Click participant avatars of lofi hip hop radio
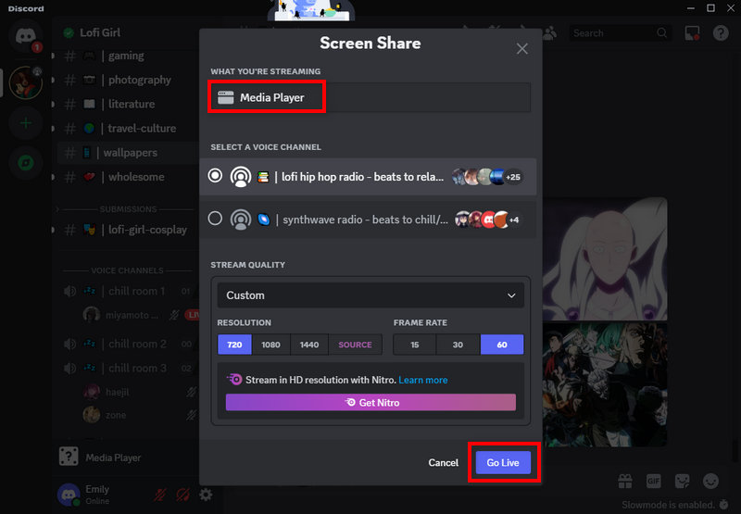 click(x=487, y=177)
